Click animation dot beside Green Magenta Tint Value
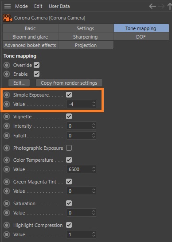The width and height of the screenshot is (172, 242). click(x=7, y=191)
